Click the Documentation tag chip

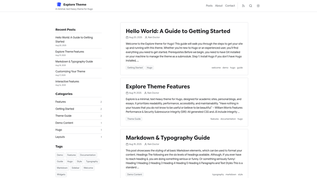[x=88, y=155]
